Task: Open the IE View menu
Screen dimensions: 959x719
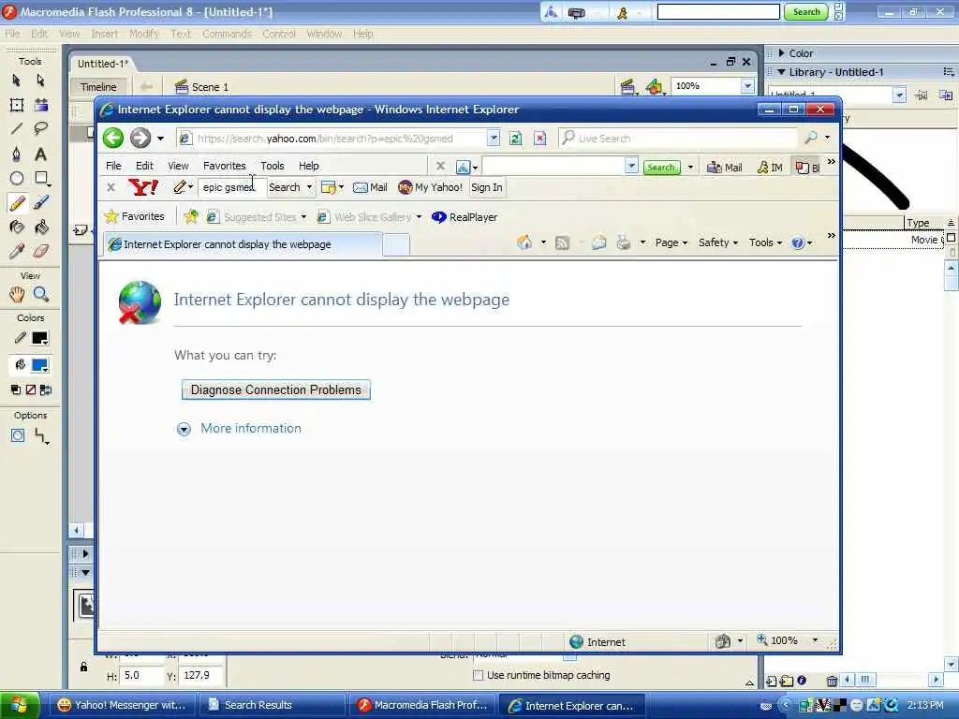Action: point(178,166)
